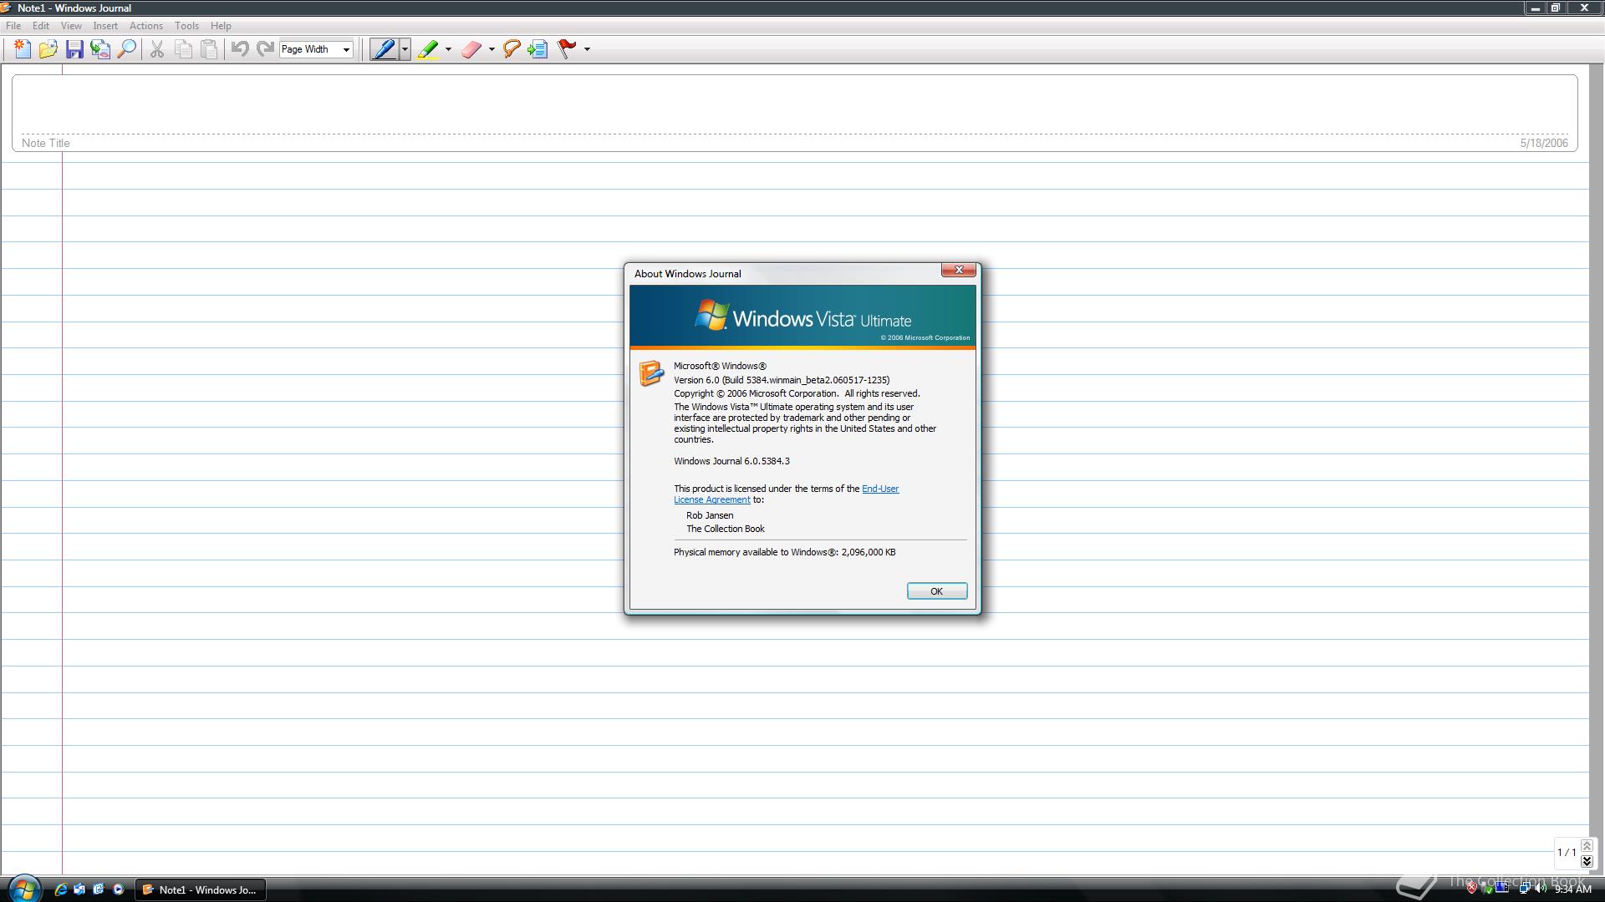Open the Edit menu

pyautogui.click(x=41, y=26)
